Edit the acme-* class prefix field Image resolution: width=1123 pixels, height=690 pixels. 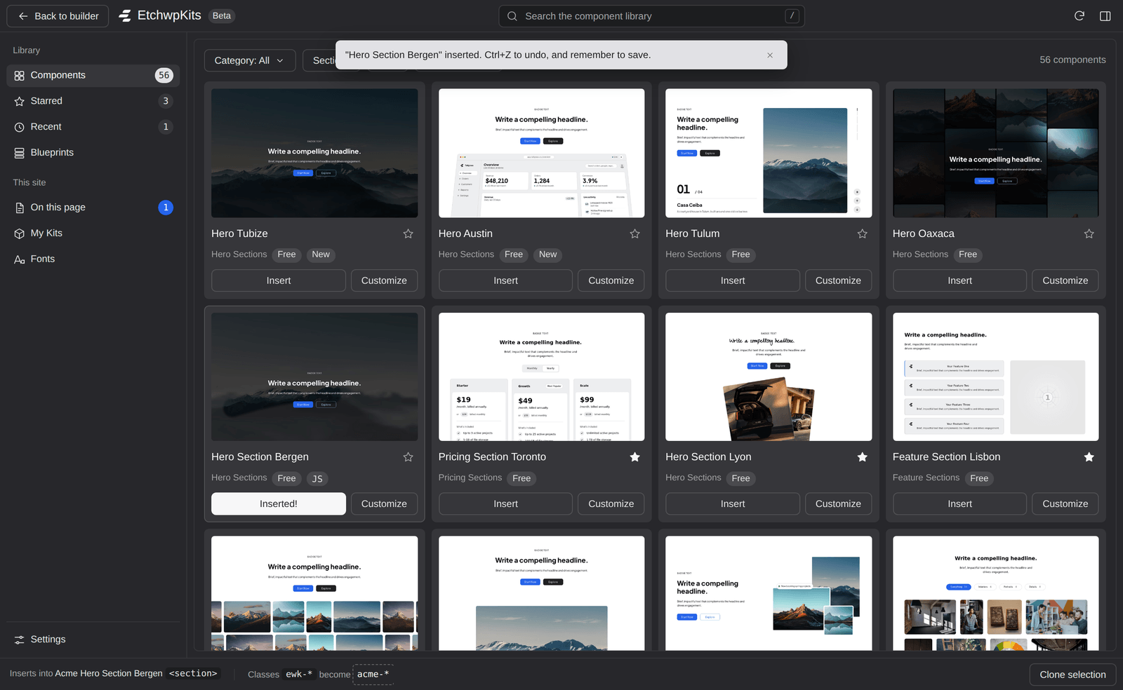tap(373, 675)
